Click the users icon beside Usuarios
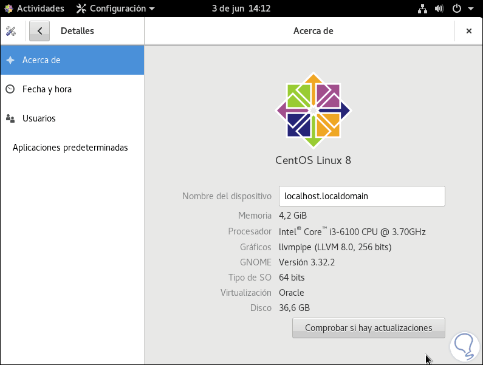 coord(10,118)
